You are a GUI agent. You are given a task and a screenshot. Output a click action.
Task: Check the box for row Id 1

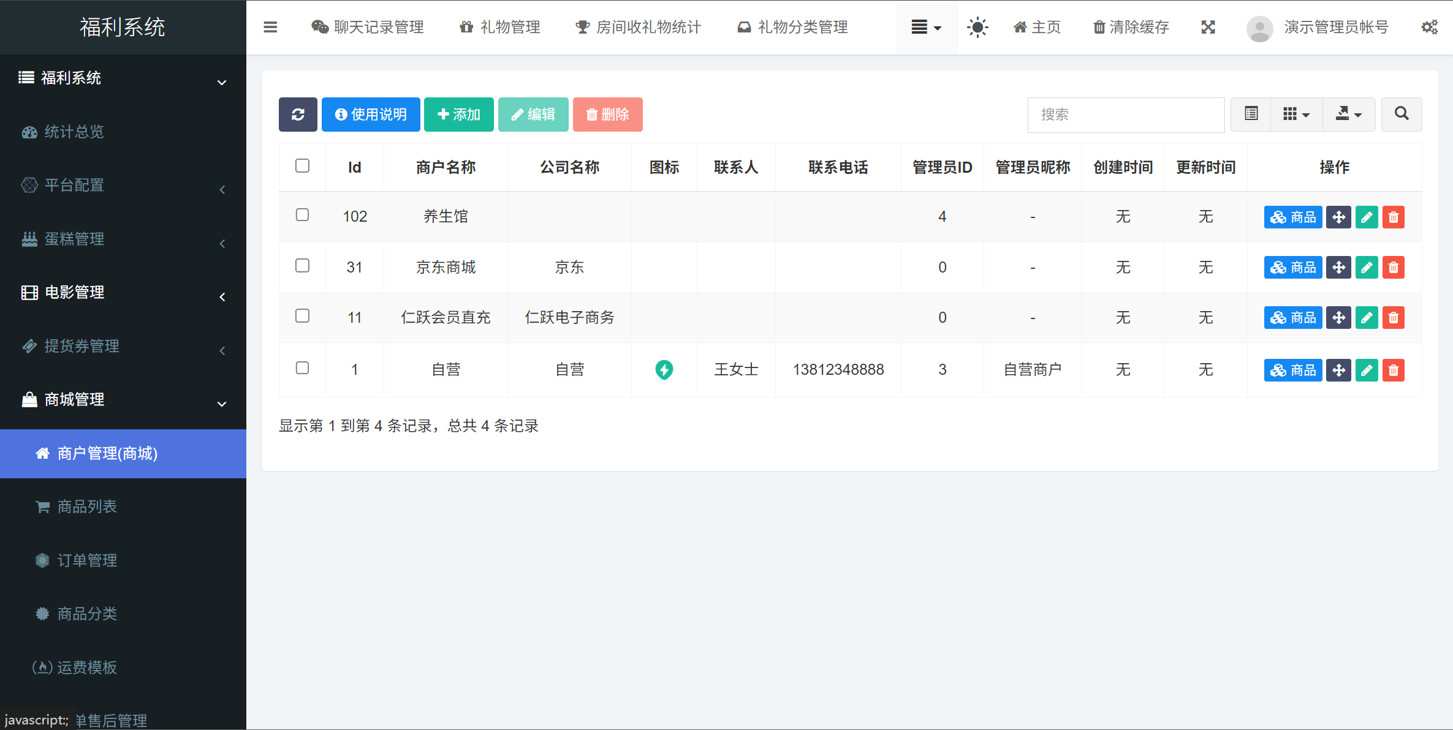coord(302,368)
